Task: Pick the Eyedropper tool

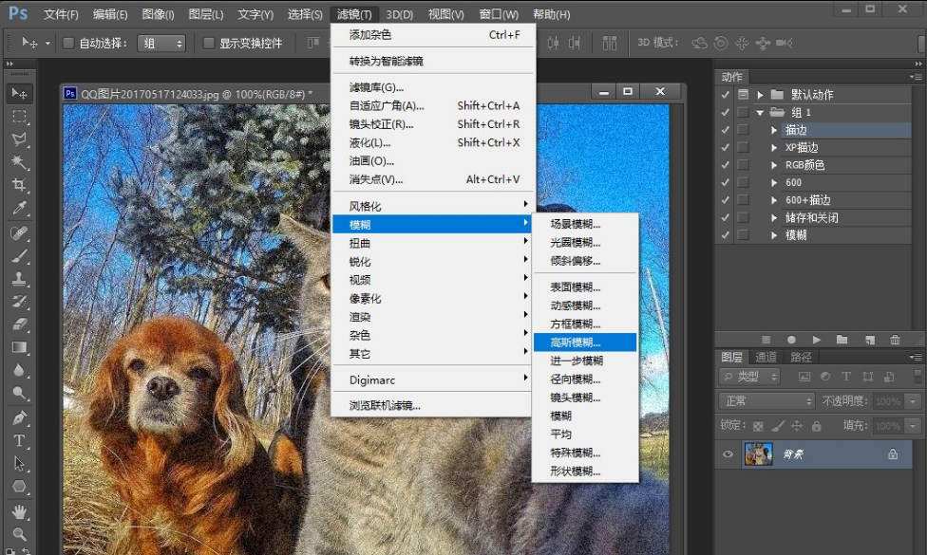Action: point(19,209)
